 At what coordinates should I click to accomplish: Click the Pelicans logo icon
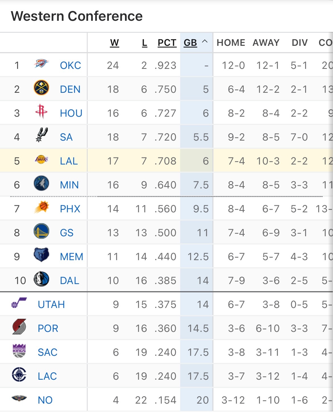coord(19,398)
